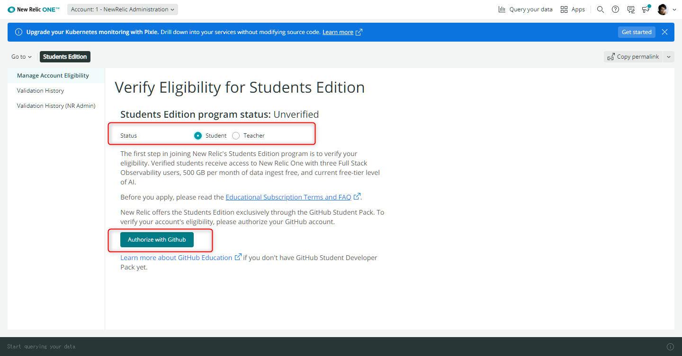Click the query bar info icon
The width and height of the screenshot is (682, 356).
coord(670,347)
